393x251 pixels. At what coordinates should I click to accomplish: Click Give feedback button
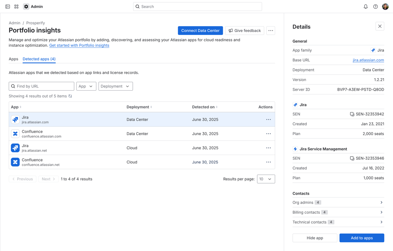click(x=244, y=31)
